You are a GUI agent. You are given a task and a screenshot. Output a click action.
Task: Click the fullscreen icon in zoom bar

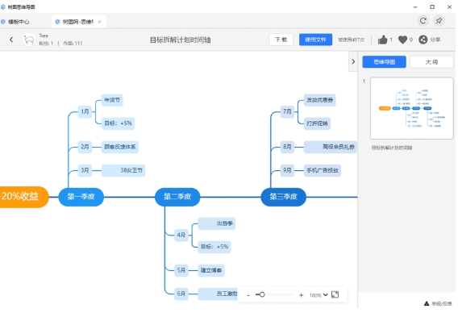pyautogui.click(x=335, y=294)
